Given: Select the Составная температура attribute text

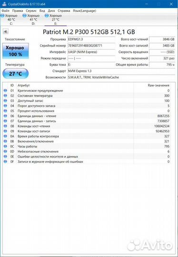Looking at the screenshot, I should (35, 96).
